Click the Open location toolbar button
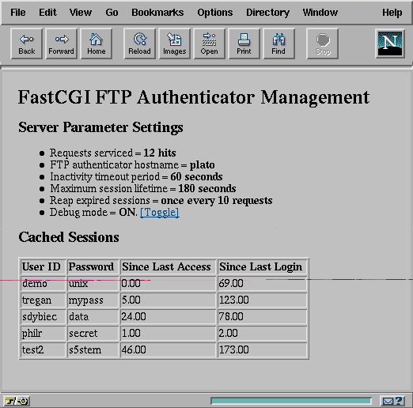This screenshot has height=408, width=413. [x=209, y=43]
